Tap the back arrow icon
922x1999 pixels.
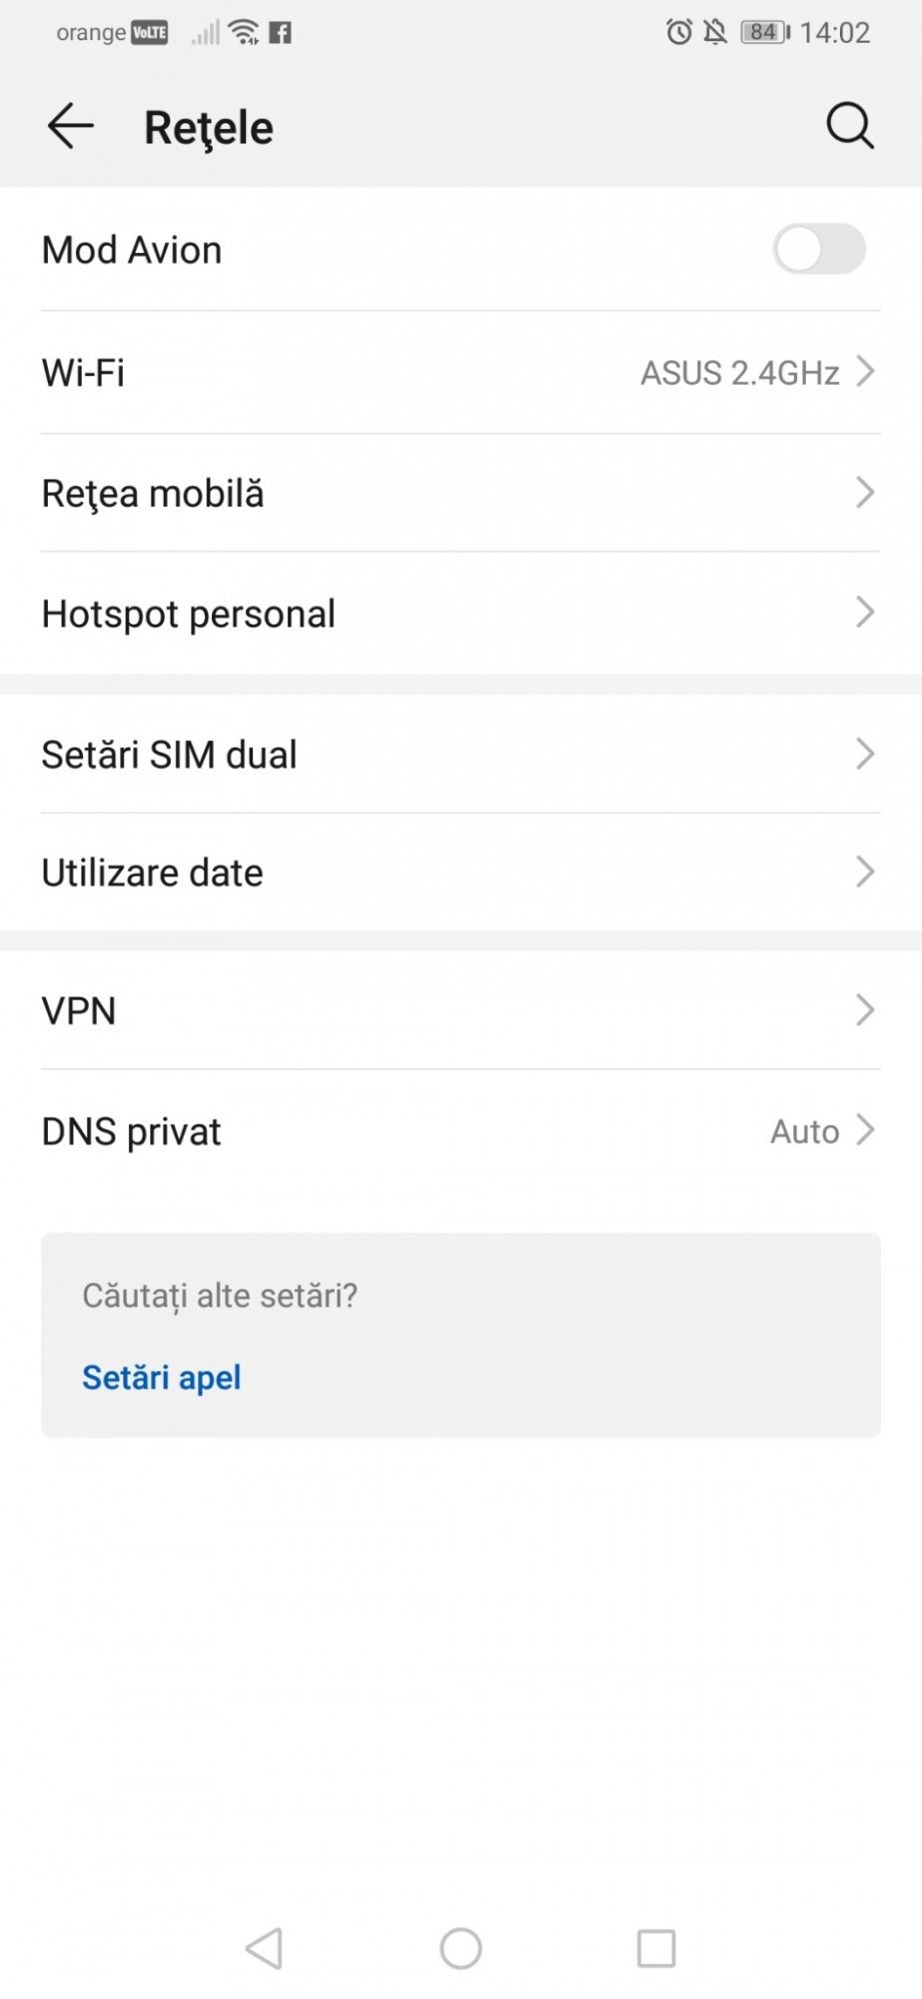coord(70,127)
